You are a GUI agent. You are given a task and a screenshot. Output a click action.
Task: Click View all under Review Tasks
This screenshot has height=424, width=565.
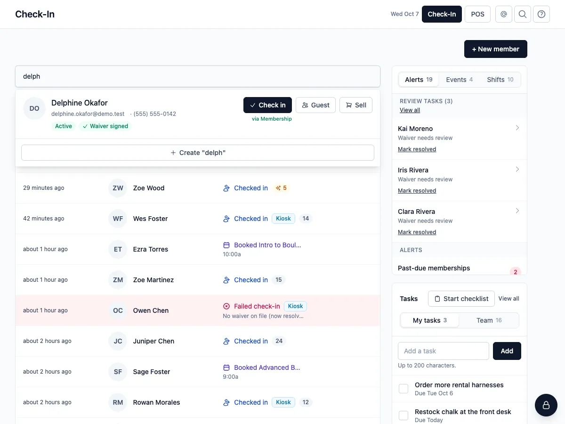[410, 110]
